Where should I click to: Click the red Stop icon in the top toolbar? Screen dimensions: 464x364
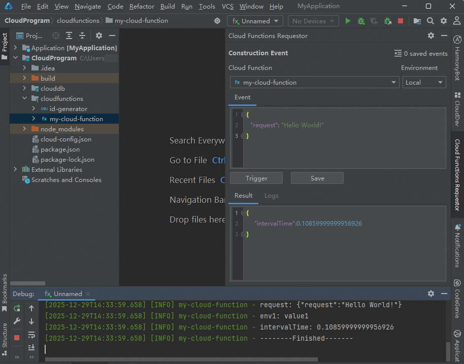point(401,21)
